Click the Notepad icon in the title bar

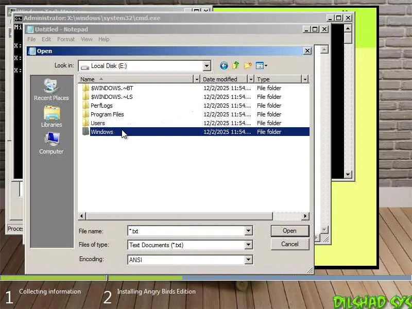pos(30,29)
